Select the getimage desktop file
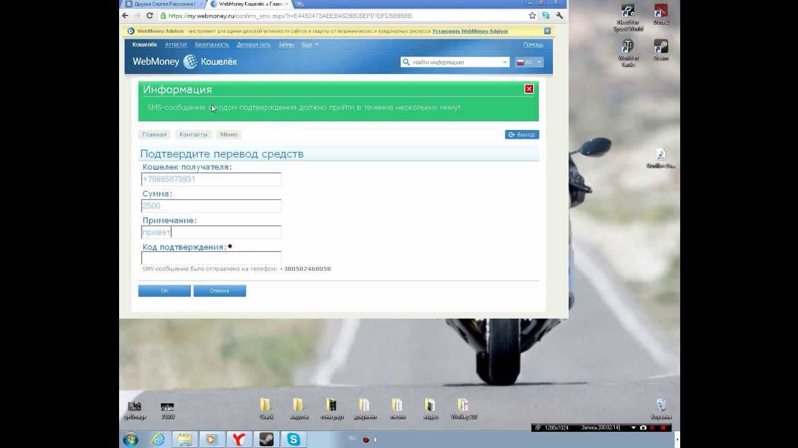 (135, 409)
